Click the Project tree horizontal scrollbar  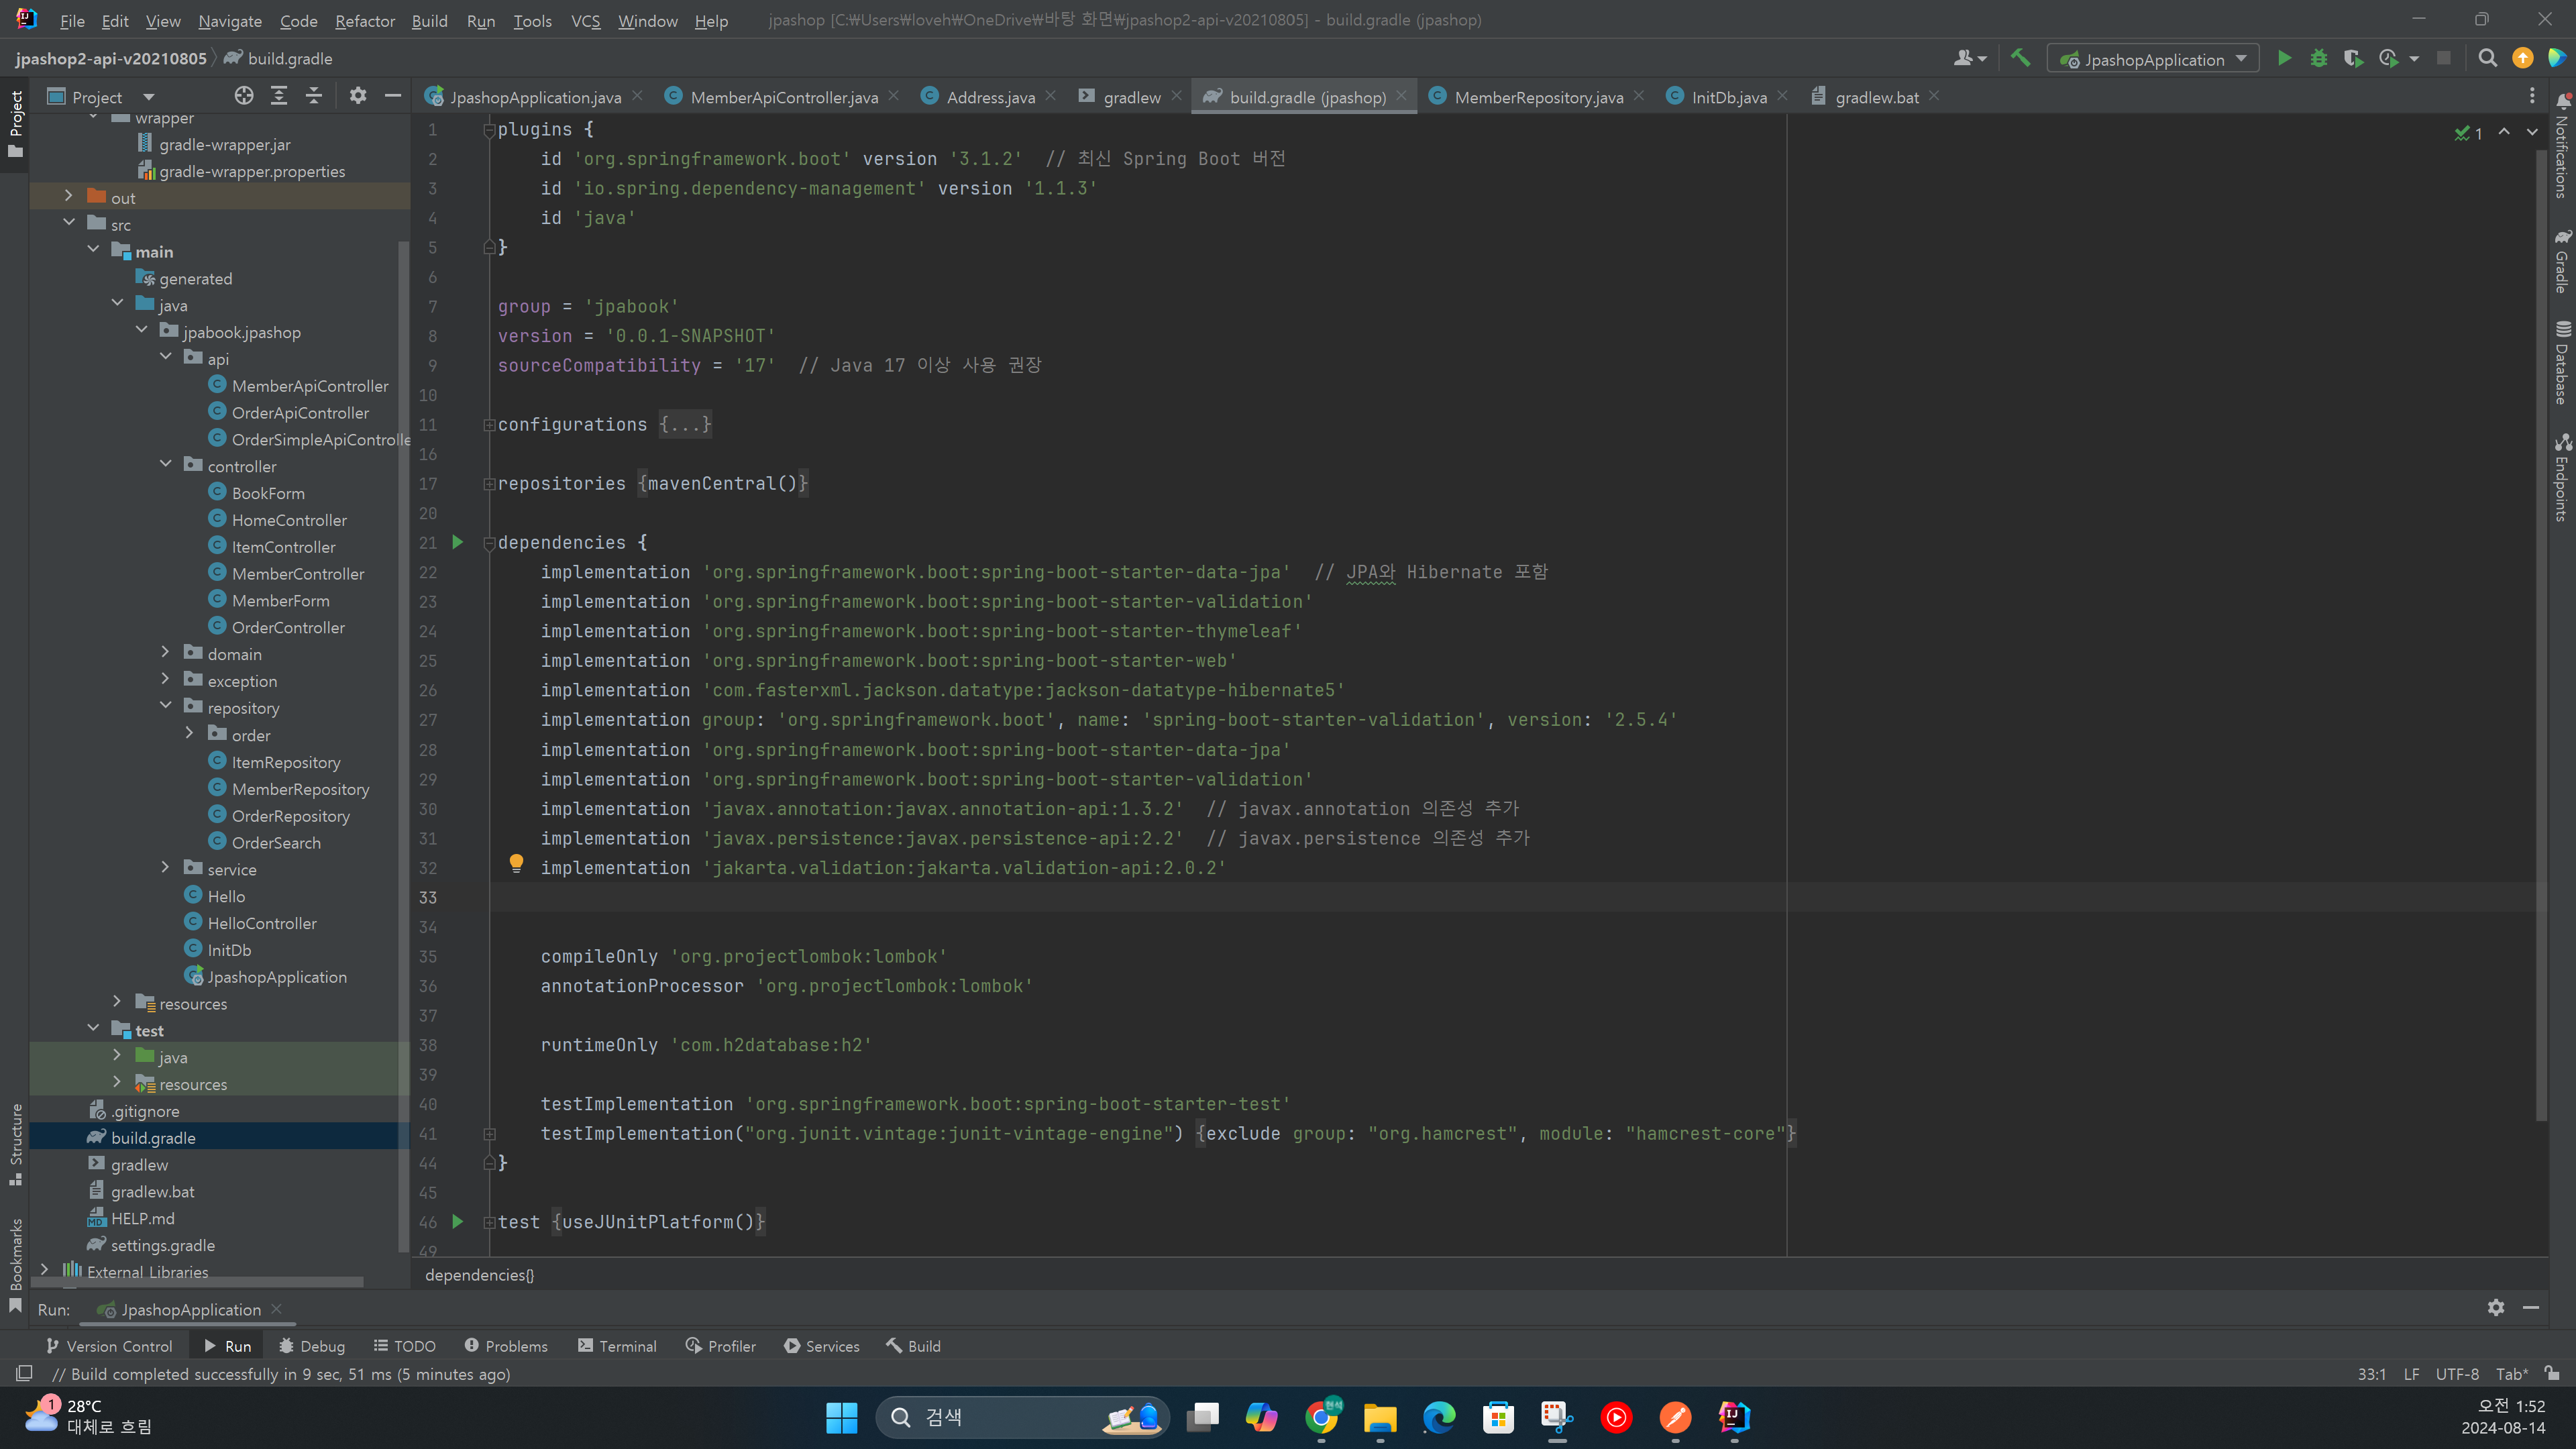[x=197, y=1281]
